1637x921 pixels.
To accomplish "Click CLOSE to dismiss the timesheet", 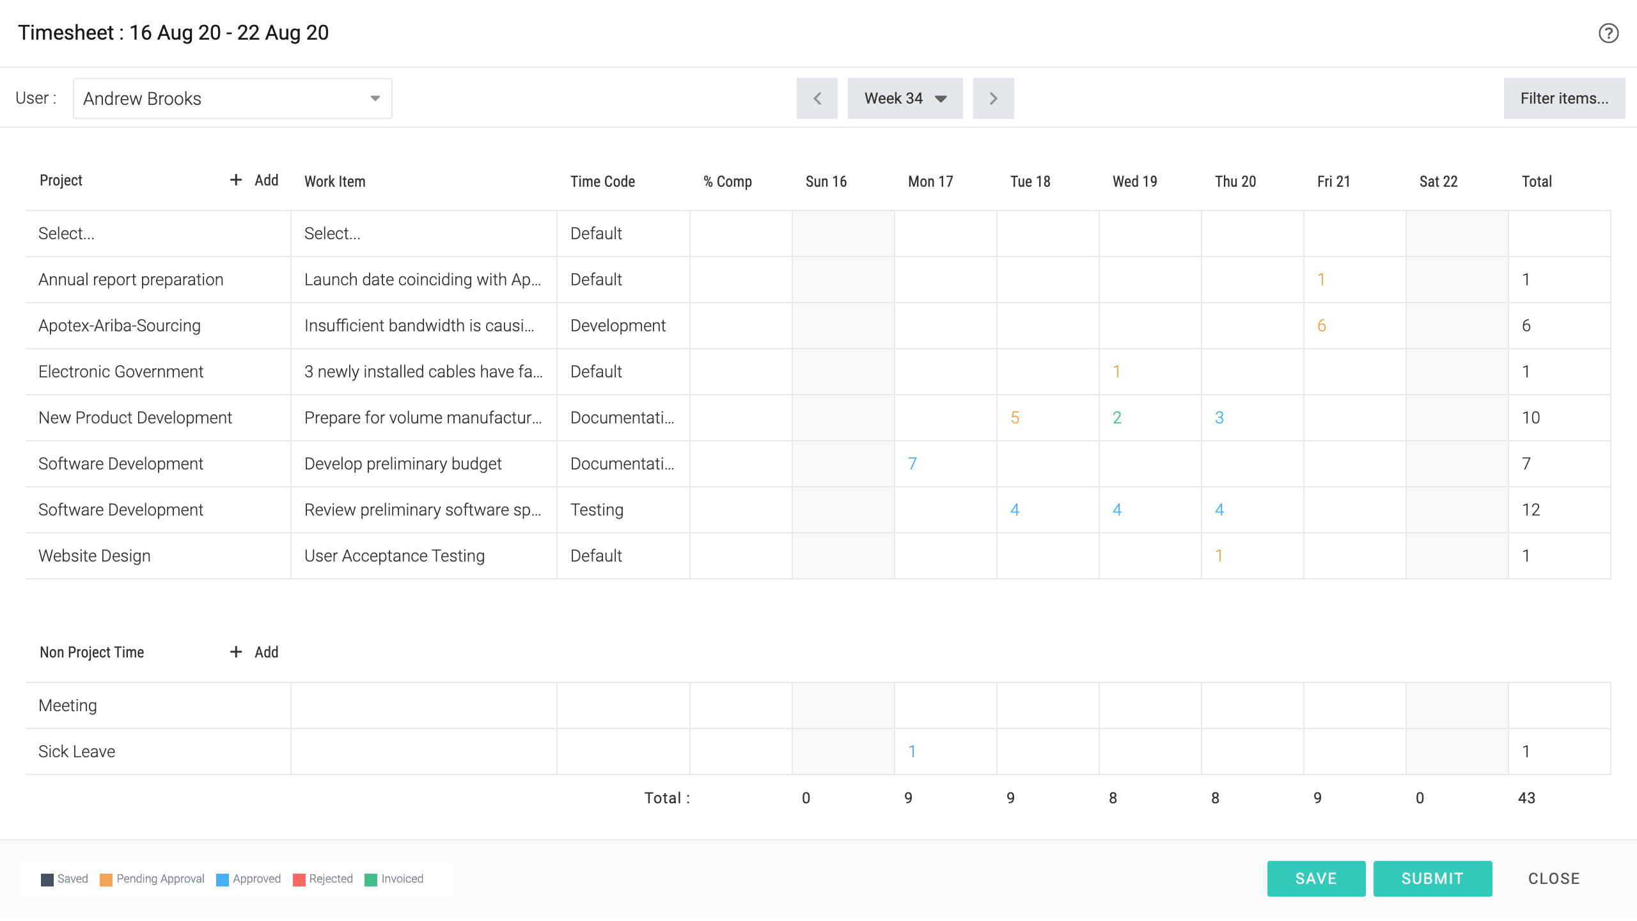I will [x=1554, y=878].
